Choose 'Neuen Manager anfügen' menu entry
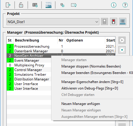Viewport: 133px width, 126px height. 81,104
